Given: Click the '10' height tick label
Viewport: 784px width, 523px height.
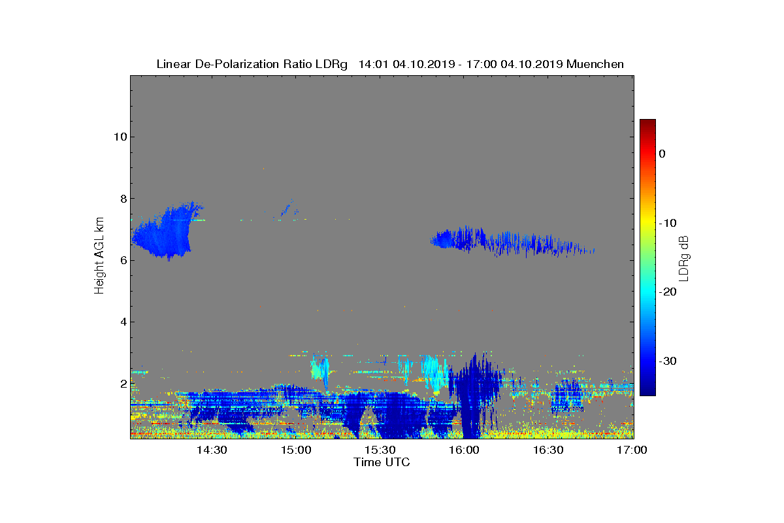Looking at the screenshot, I should coord(120,137).
